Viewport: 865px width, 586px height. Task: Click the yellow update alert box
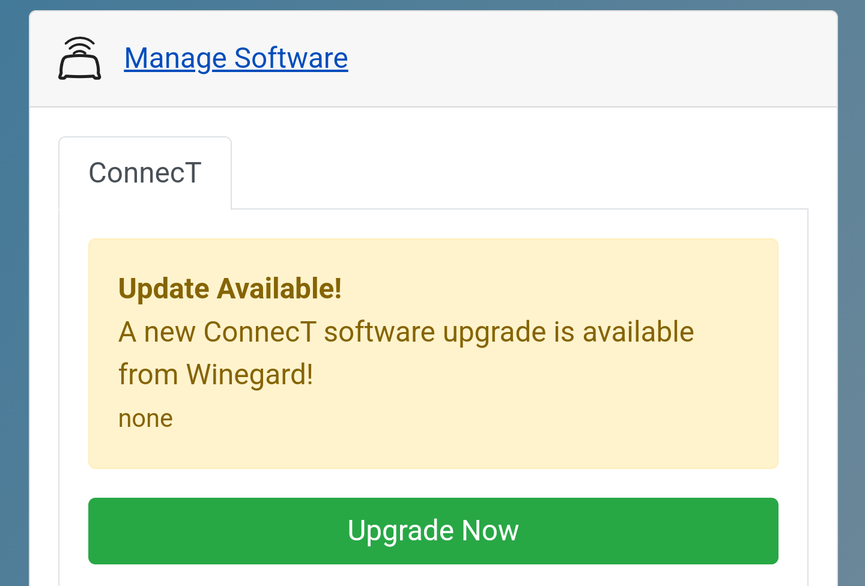point(433,354)
